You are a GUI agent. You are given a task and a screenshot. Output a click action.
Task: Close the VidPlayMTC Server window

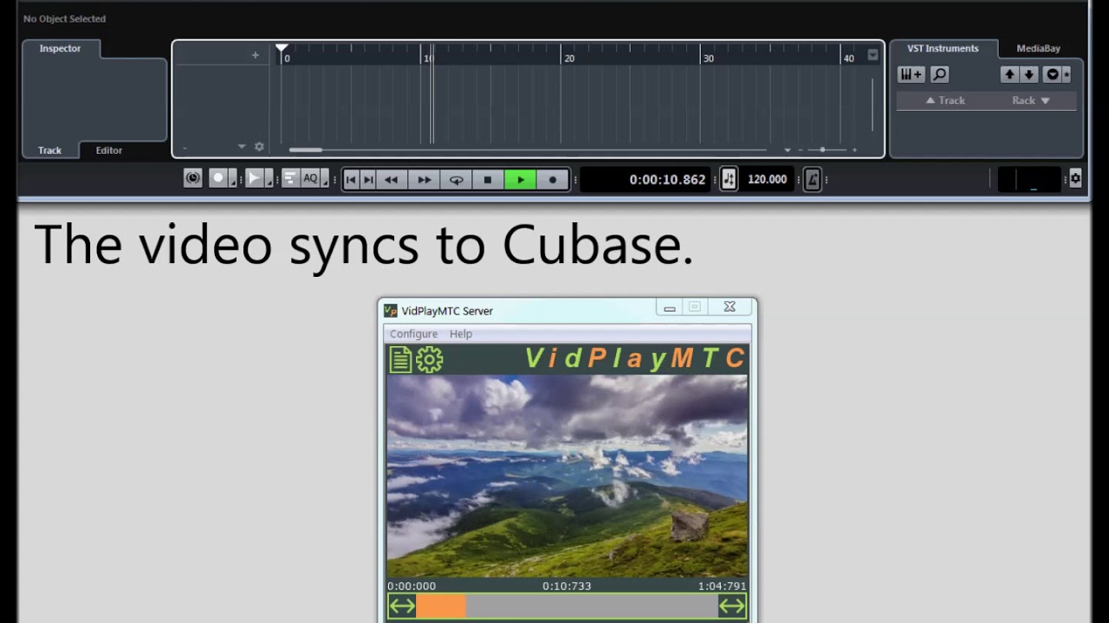pyautogui.click(x=730, y=307)
